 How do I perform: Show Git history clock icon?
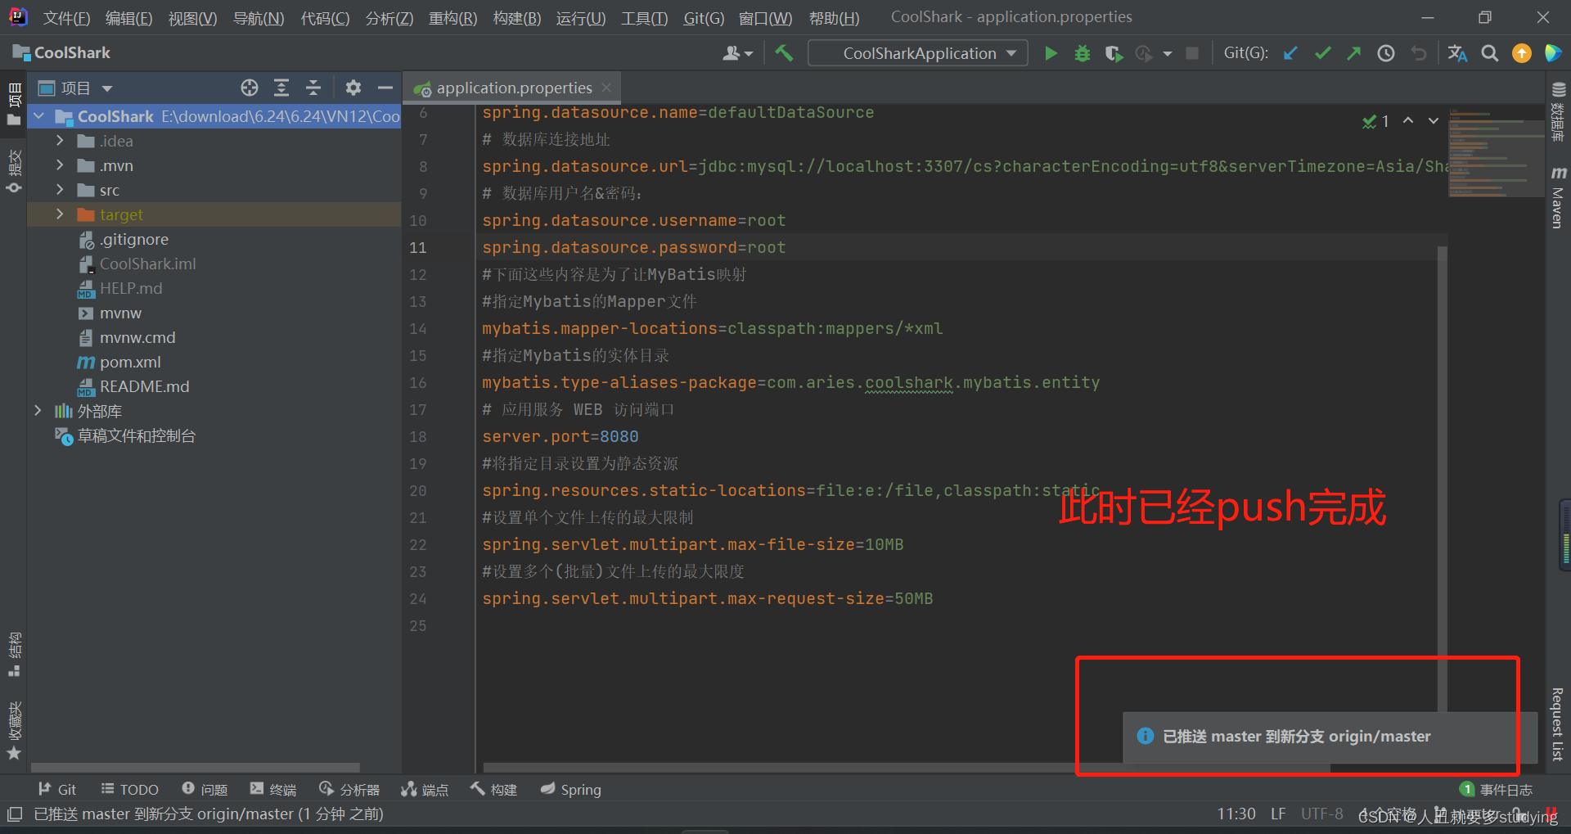point(1386,53)
